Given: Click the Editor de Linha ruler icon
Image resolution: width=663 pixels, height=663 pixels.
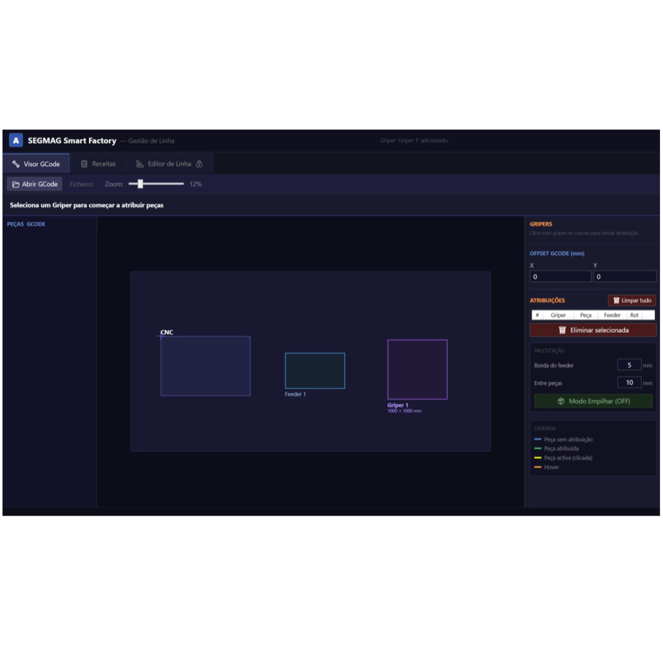Looking at the screenshot, I should point(140,164).
